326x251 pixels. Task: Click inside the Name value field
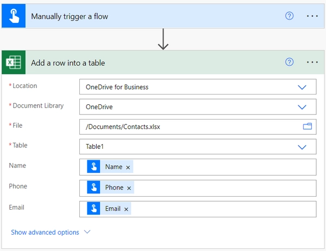198,167
